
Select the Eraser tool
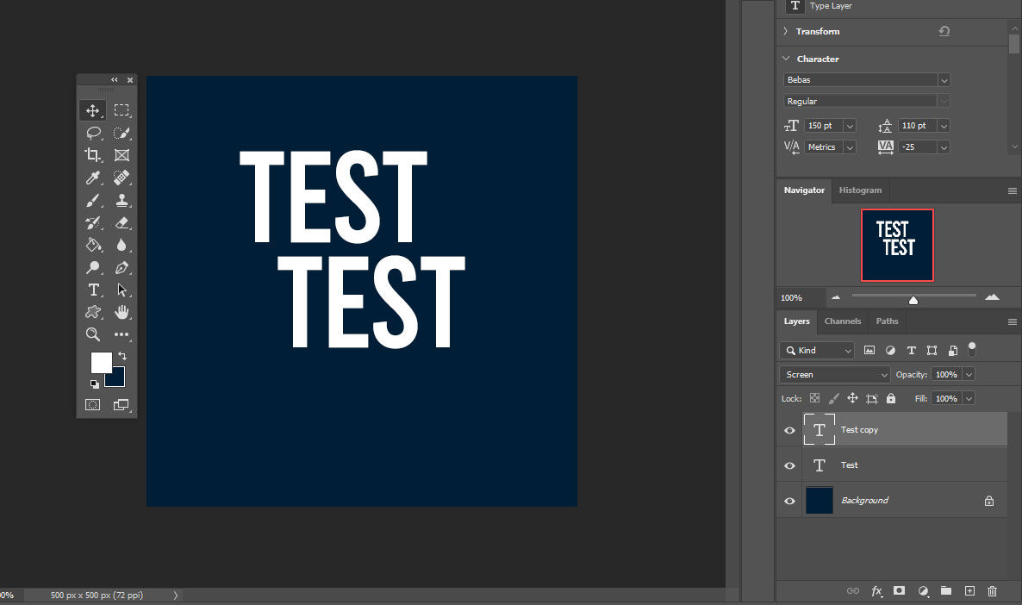pyautogui.click(x=122, y=222)
